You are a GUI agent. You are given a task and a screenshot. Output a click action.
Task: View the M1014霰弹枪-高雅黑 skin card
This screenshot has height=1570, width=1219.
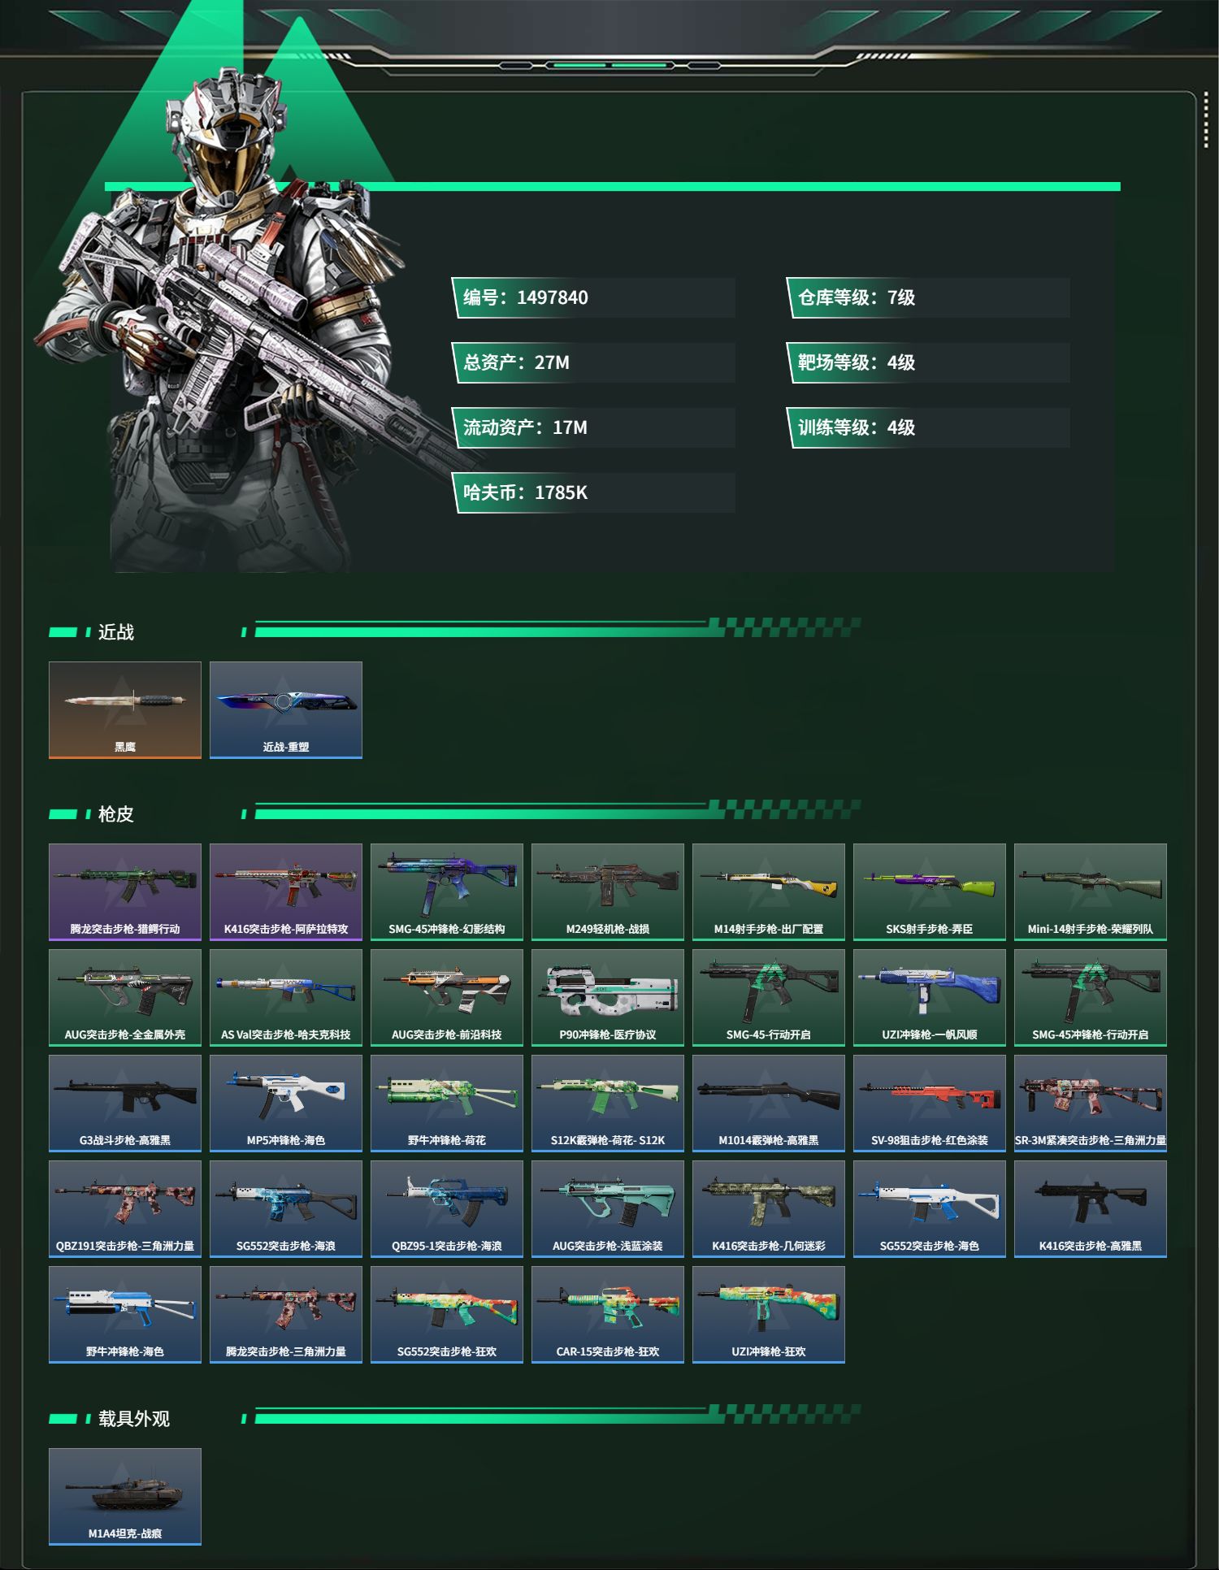769,1104
